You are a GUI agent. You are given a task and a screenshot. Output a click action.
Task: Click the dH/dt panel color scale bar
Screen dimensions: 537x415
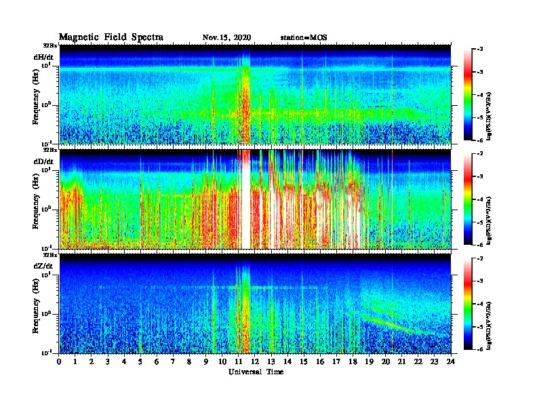tap(468, 95)
